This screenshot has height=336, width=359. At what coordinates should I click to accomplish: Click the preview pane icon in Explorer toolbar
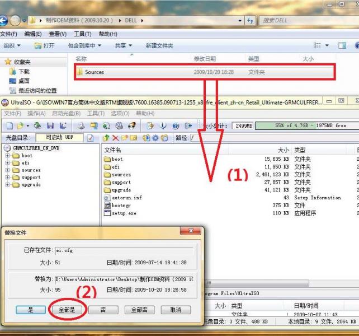tap(342, 45)
